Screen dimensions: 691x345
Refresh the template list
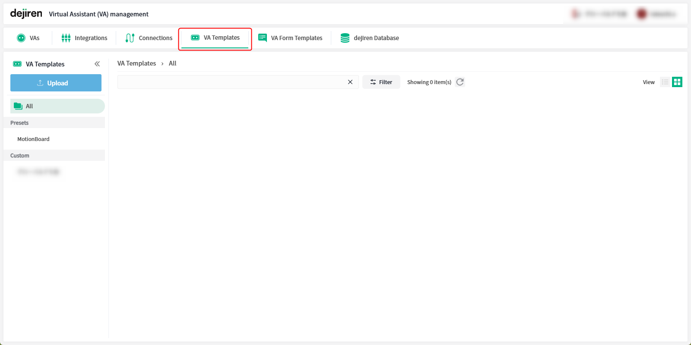click(460, 82)
